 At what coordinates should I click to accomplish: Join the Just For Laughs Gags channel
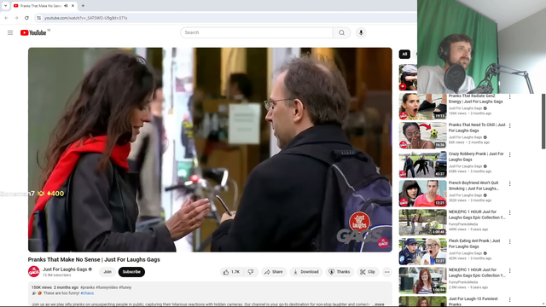(107, 272)
